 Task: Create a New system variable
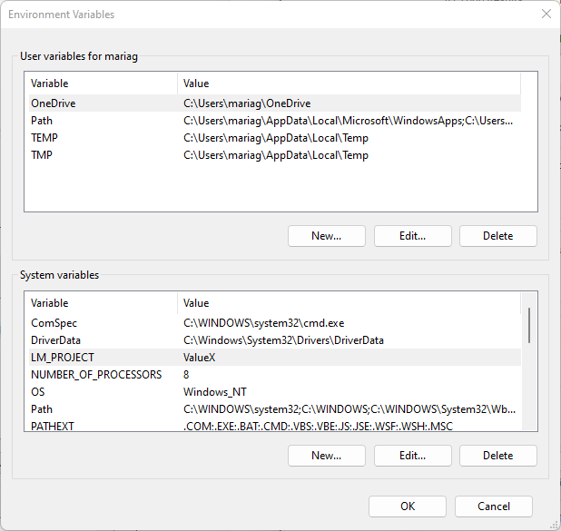click(326, 456)
